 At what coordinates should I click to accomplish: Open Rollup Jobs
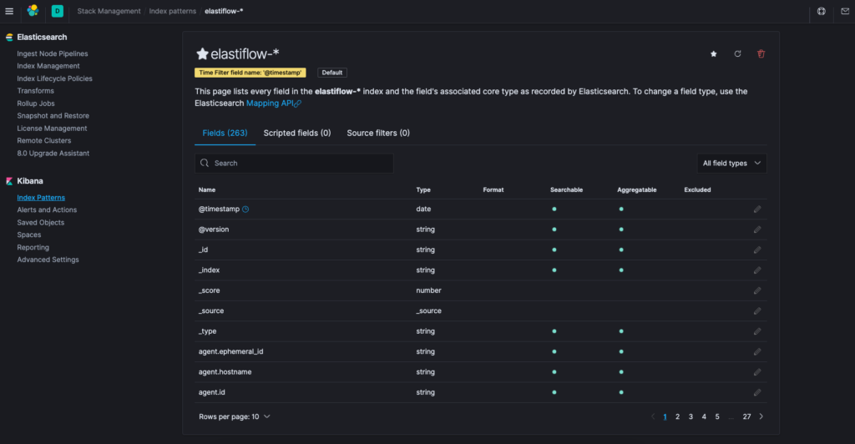pyautogui.click(x=35, y=103)
